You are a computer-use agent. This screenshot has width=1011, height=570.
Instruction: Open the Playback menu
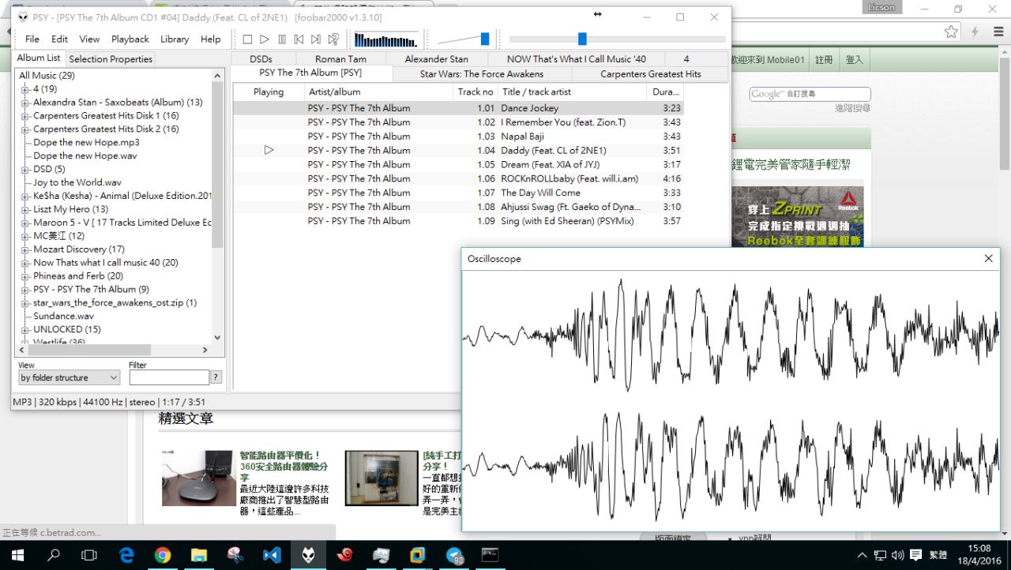tap(130, 39)
